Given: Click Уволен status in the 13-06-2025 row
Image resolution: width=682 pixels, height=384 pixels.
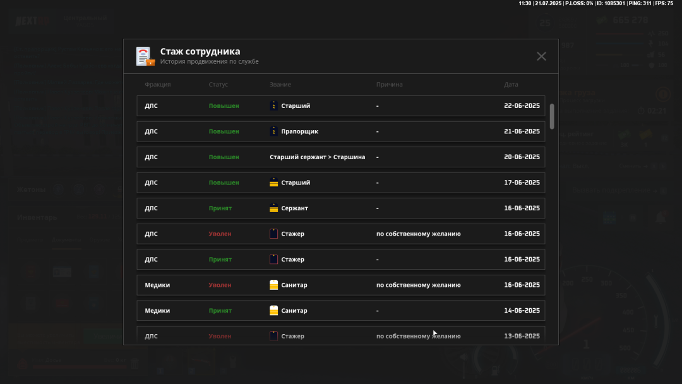Looking at the screenshot, I should point(220,336).
